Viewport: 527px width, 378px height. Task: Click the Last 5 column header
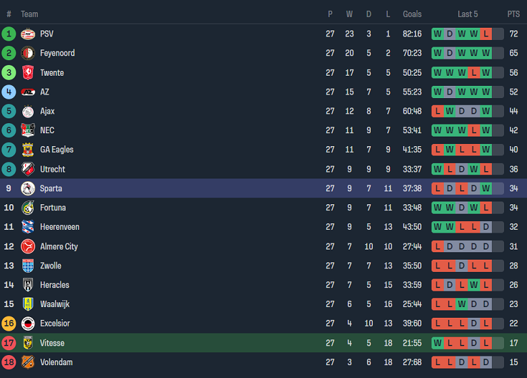pos(468,14)
